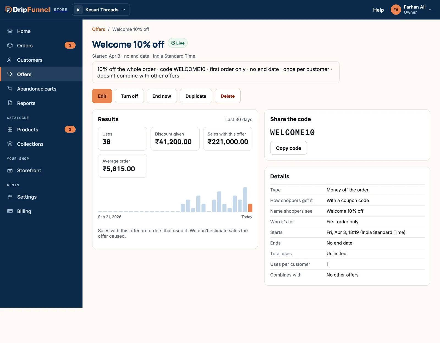Image resolution: width=440 pixels, height=343 pixels.
Task: Click the Orders box icon
Action: click(x=10, y=45)
